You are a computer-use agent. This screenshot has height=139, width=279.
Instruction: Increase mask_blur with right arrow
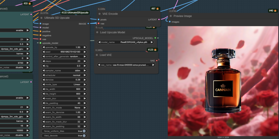[x=85, y=98]
